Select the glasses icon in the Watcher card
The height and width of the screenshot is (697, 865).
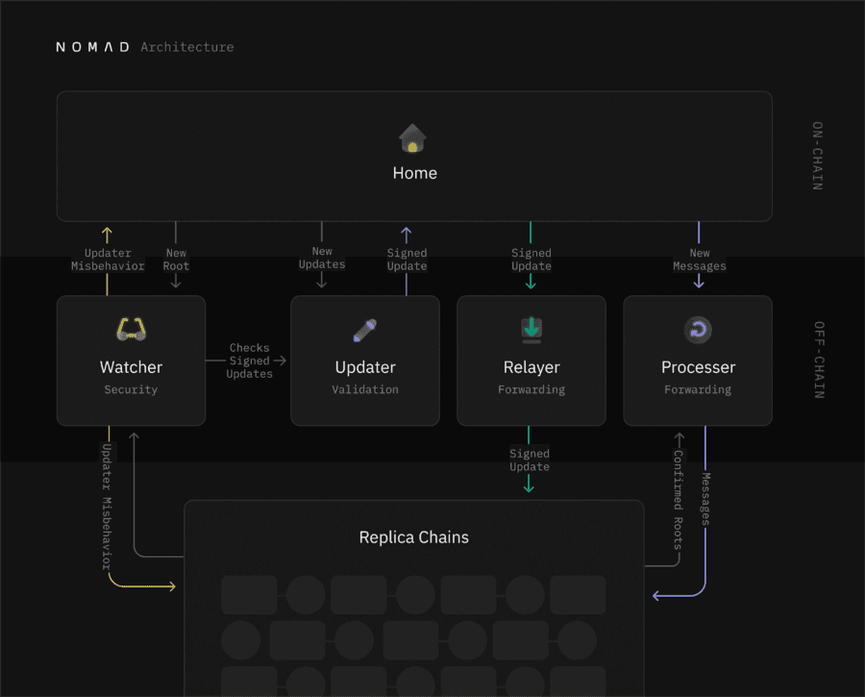point(131,328)
